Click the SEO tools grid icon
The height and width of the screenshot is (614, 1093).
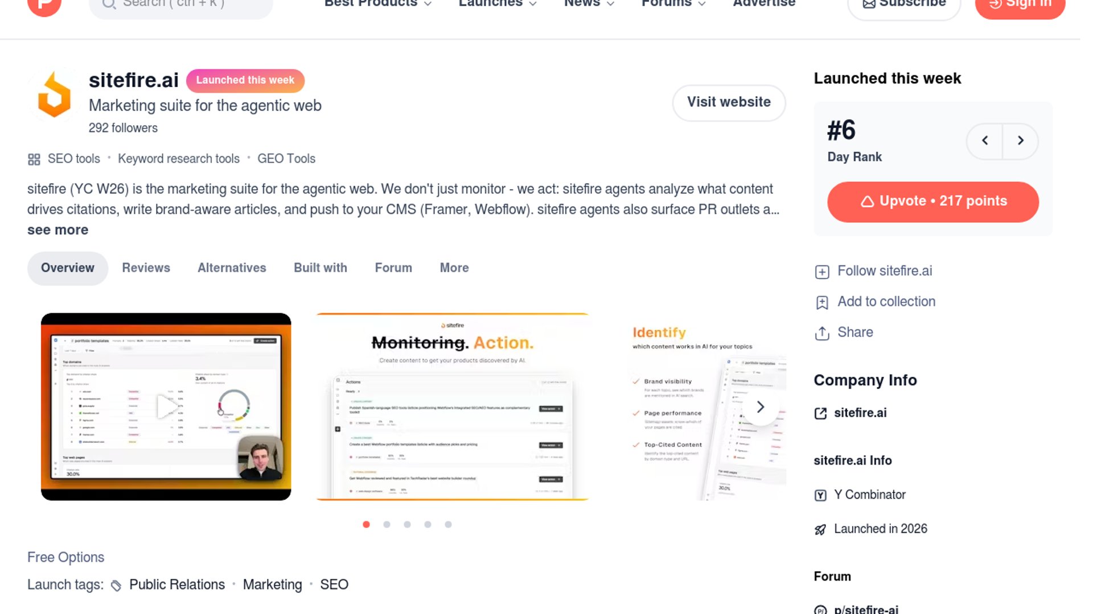(34, 159)
